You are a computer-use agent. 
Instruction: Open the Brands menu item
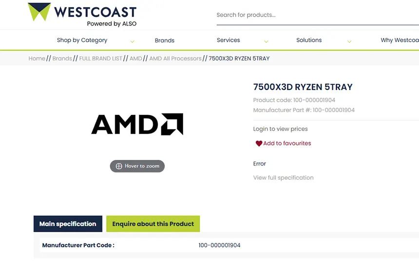(x=164, y=40)
